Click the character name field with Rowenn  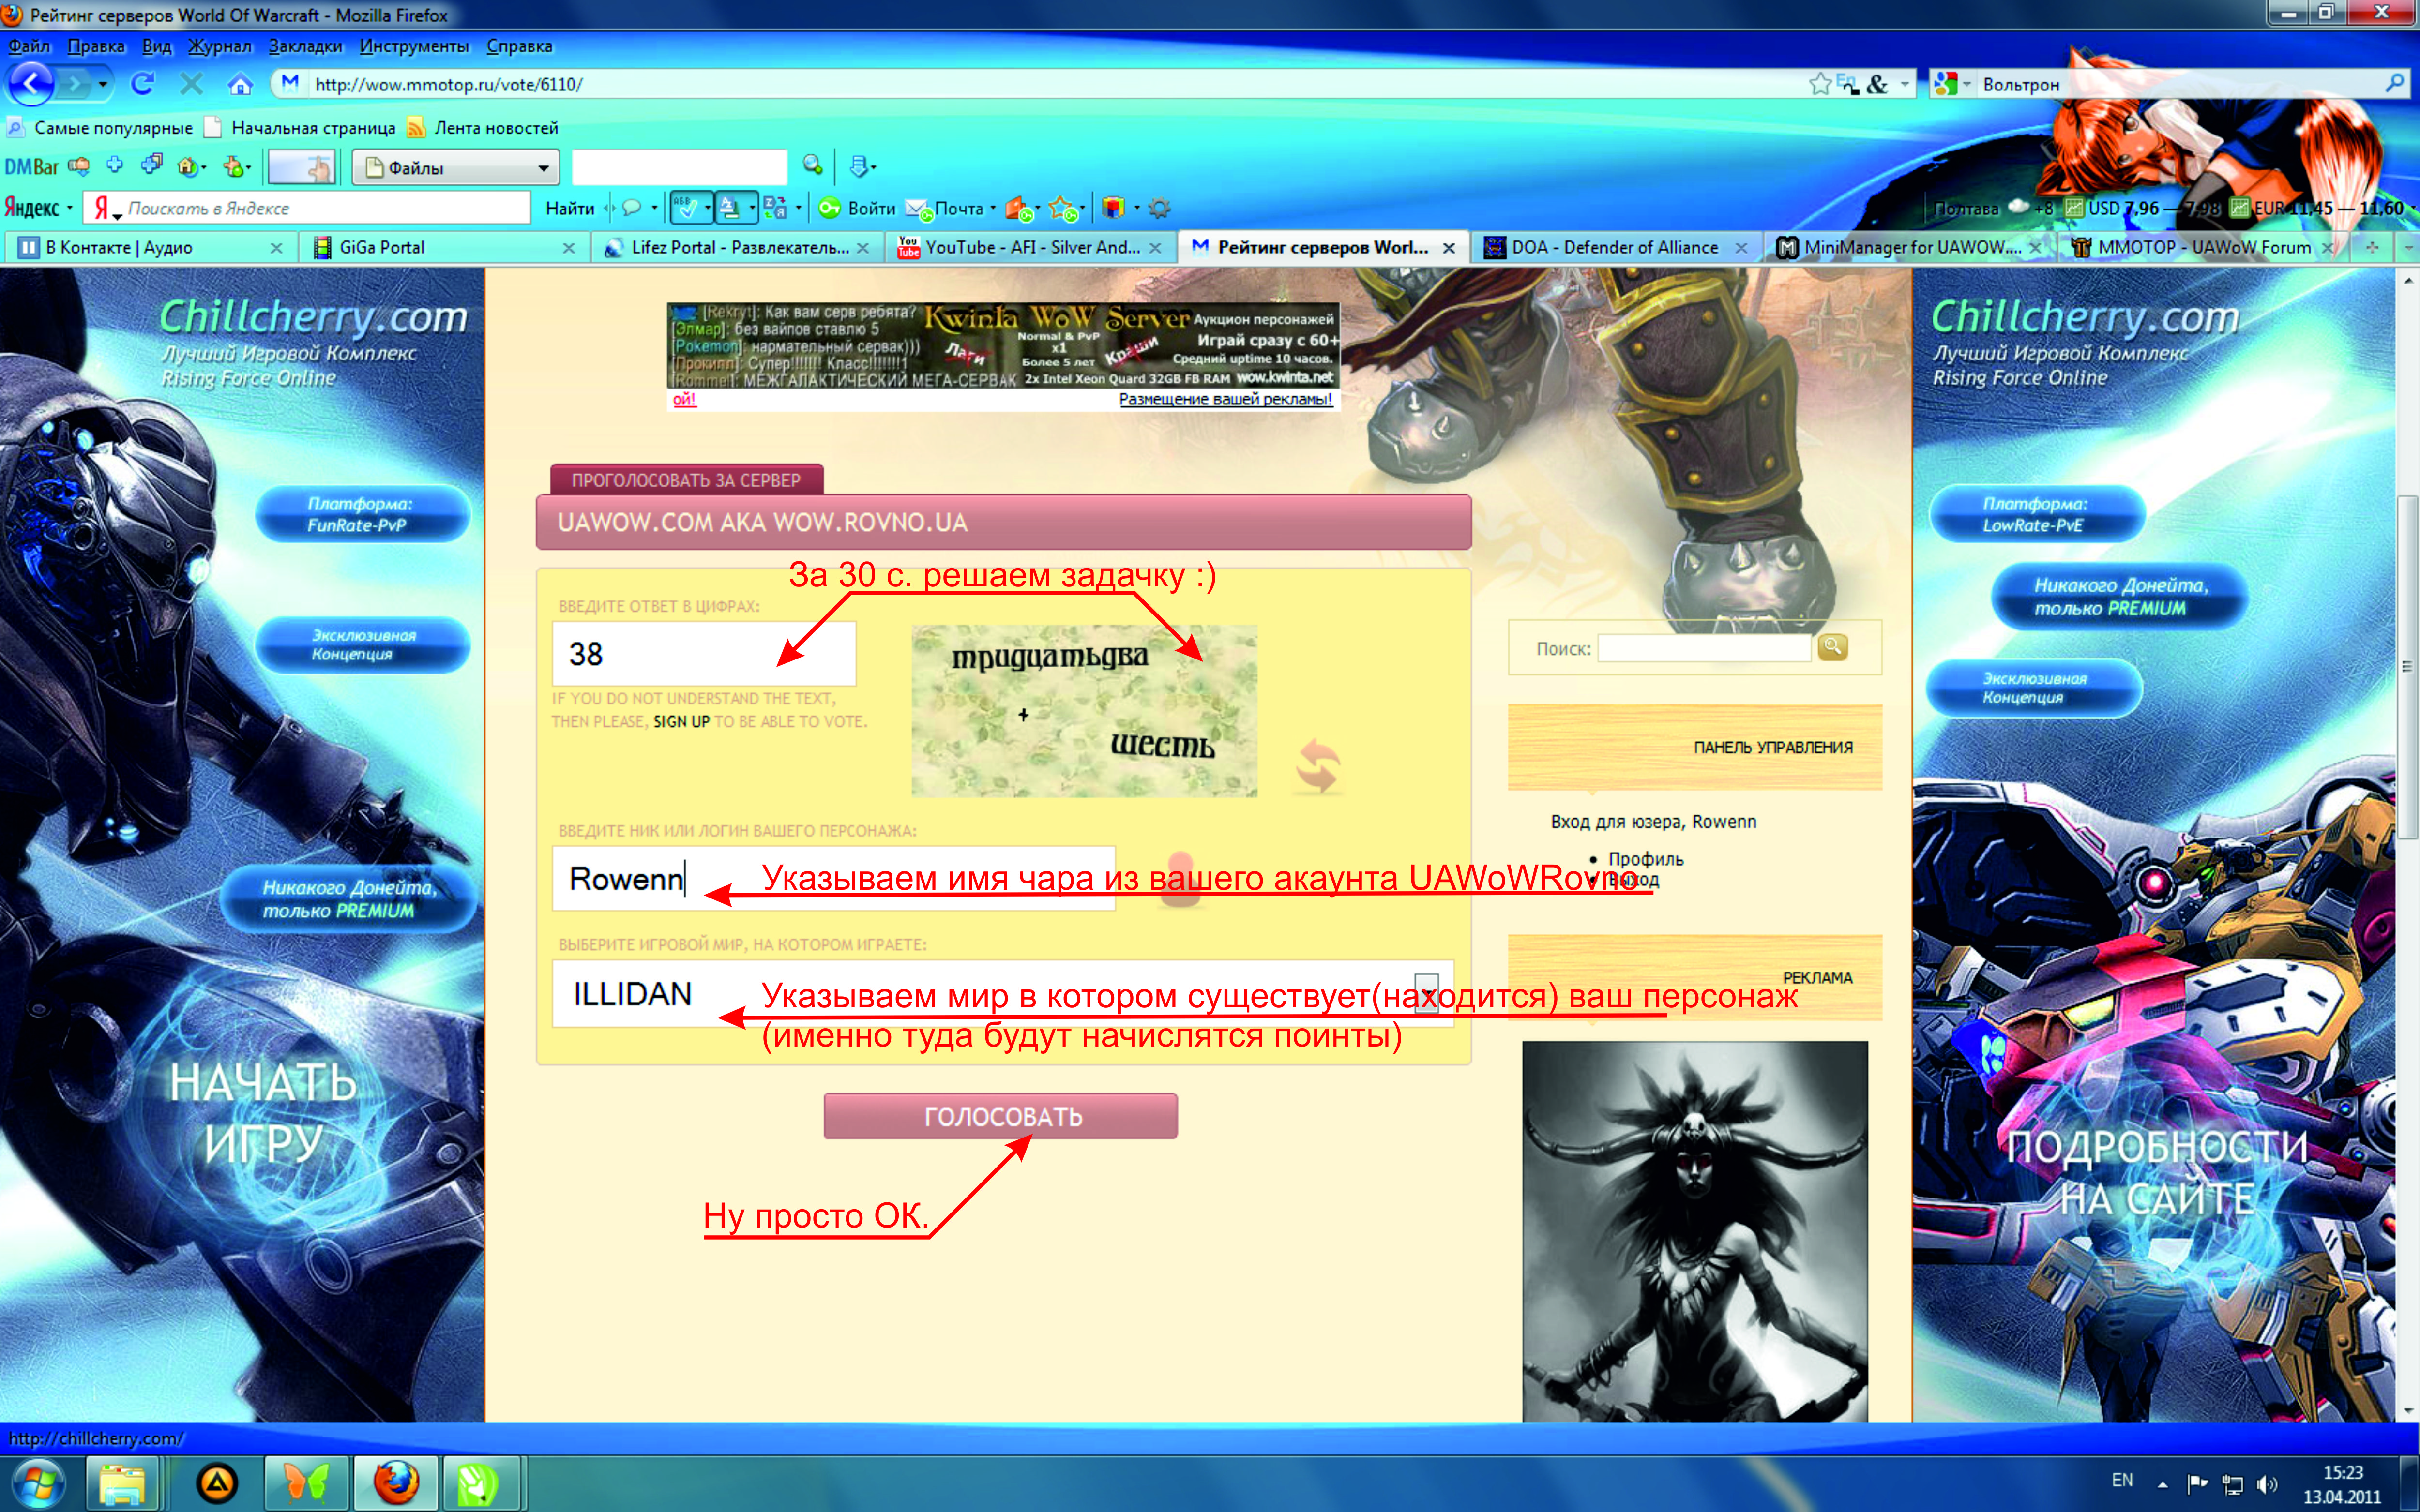pos(833,878)
